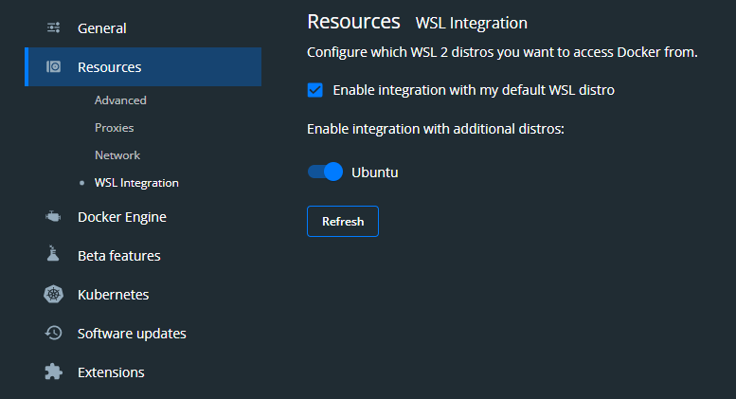The width and height of the screenshot is (736, 399).
Task: Open Advanced resources settings
Action: pos(120,100)
